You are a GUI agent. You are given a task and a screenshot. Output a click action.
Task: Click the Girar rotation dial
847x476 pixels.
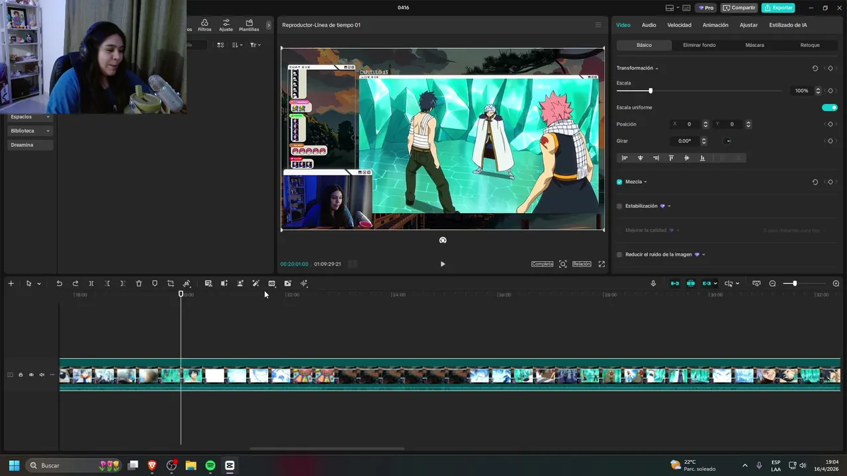(x=728, y=141)
